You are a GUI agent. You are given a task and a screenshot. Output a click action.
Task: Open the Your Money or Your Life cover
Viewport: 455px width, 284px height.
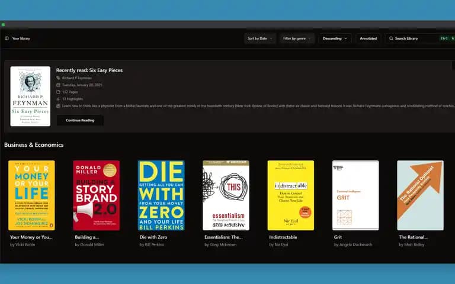click(31, 195)
